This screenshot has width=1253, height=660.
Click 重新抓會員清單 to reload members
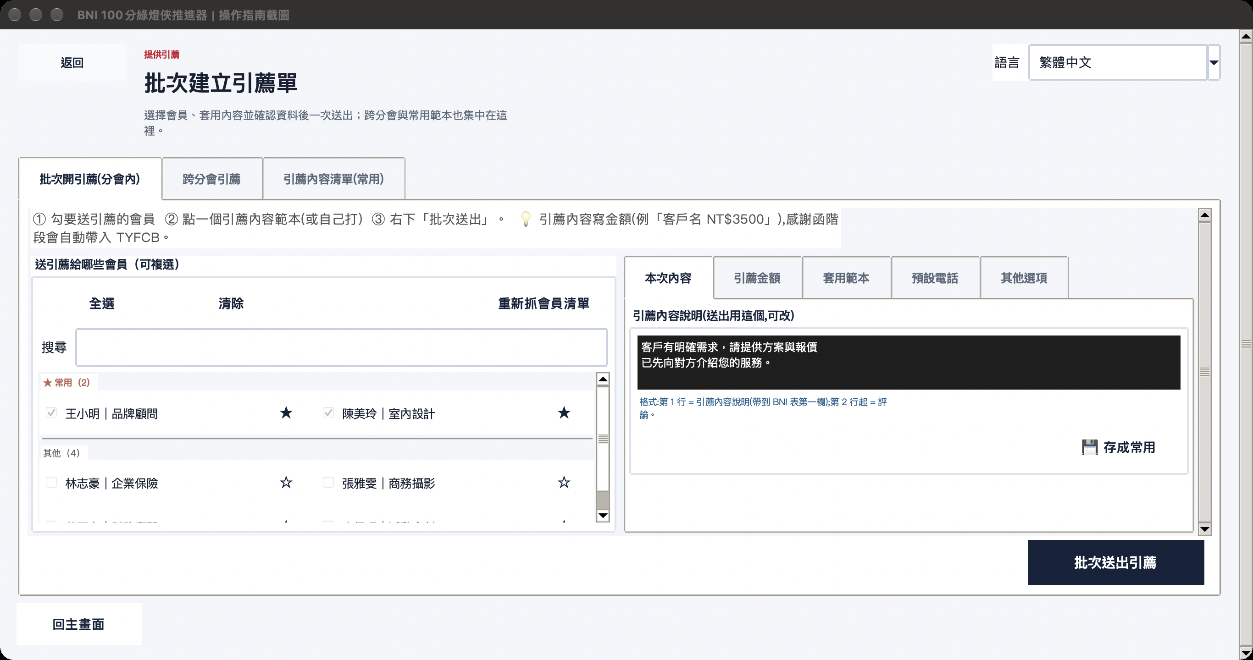tap(544, 303)
